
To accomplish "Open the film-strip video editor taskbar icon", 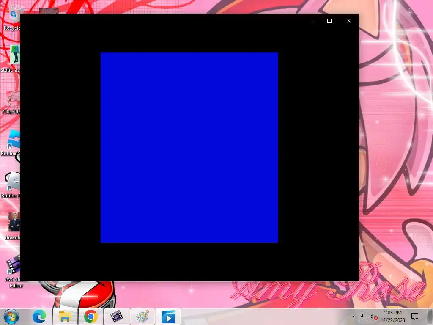I will 117,317.
